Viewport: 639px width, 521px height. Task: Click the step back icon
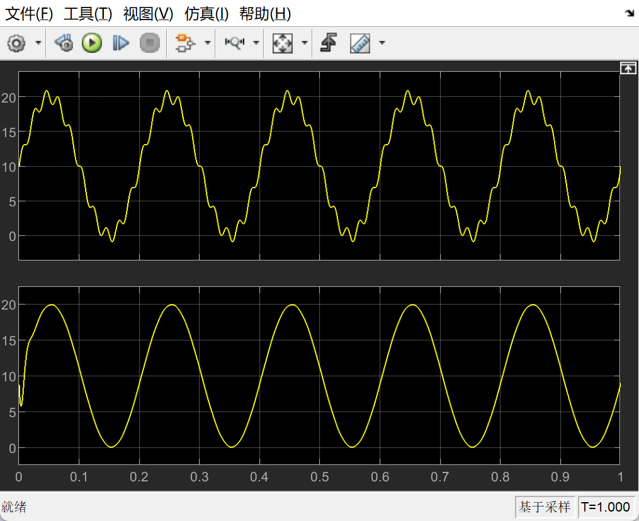(x=64, y=43)
